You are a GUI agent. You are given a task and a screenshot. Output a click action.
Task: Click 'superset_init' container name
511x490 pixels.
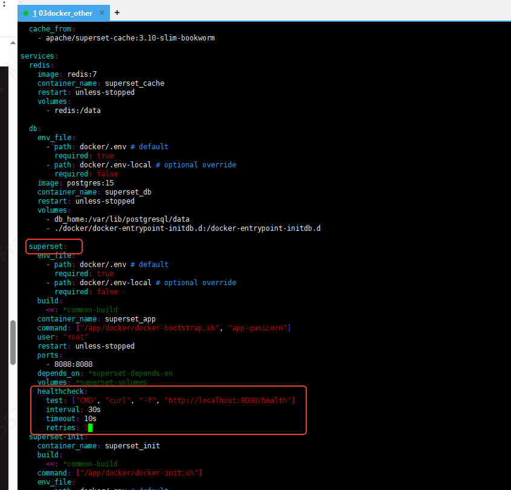[132, 446]
